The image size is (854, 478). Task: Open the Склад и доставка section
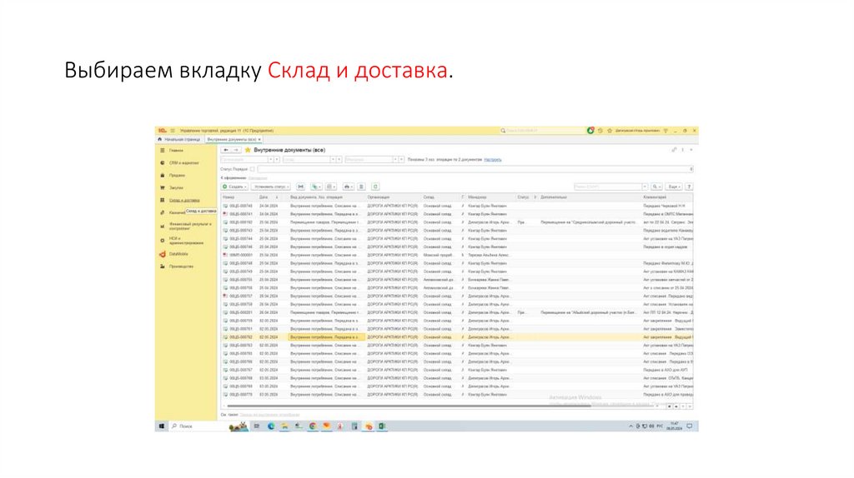click(x=184, y=200)
